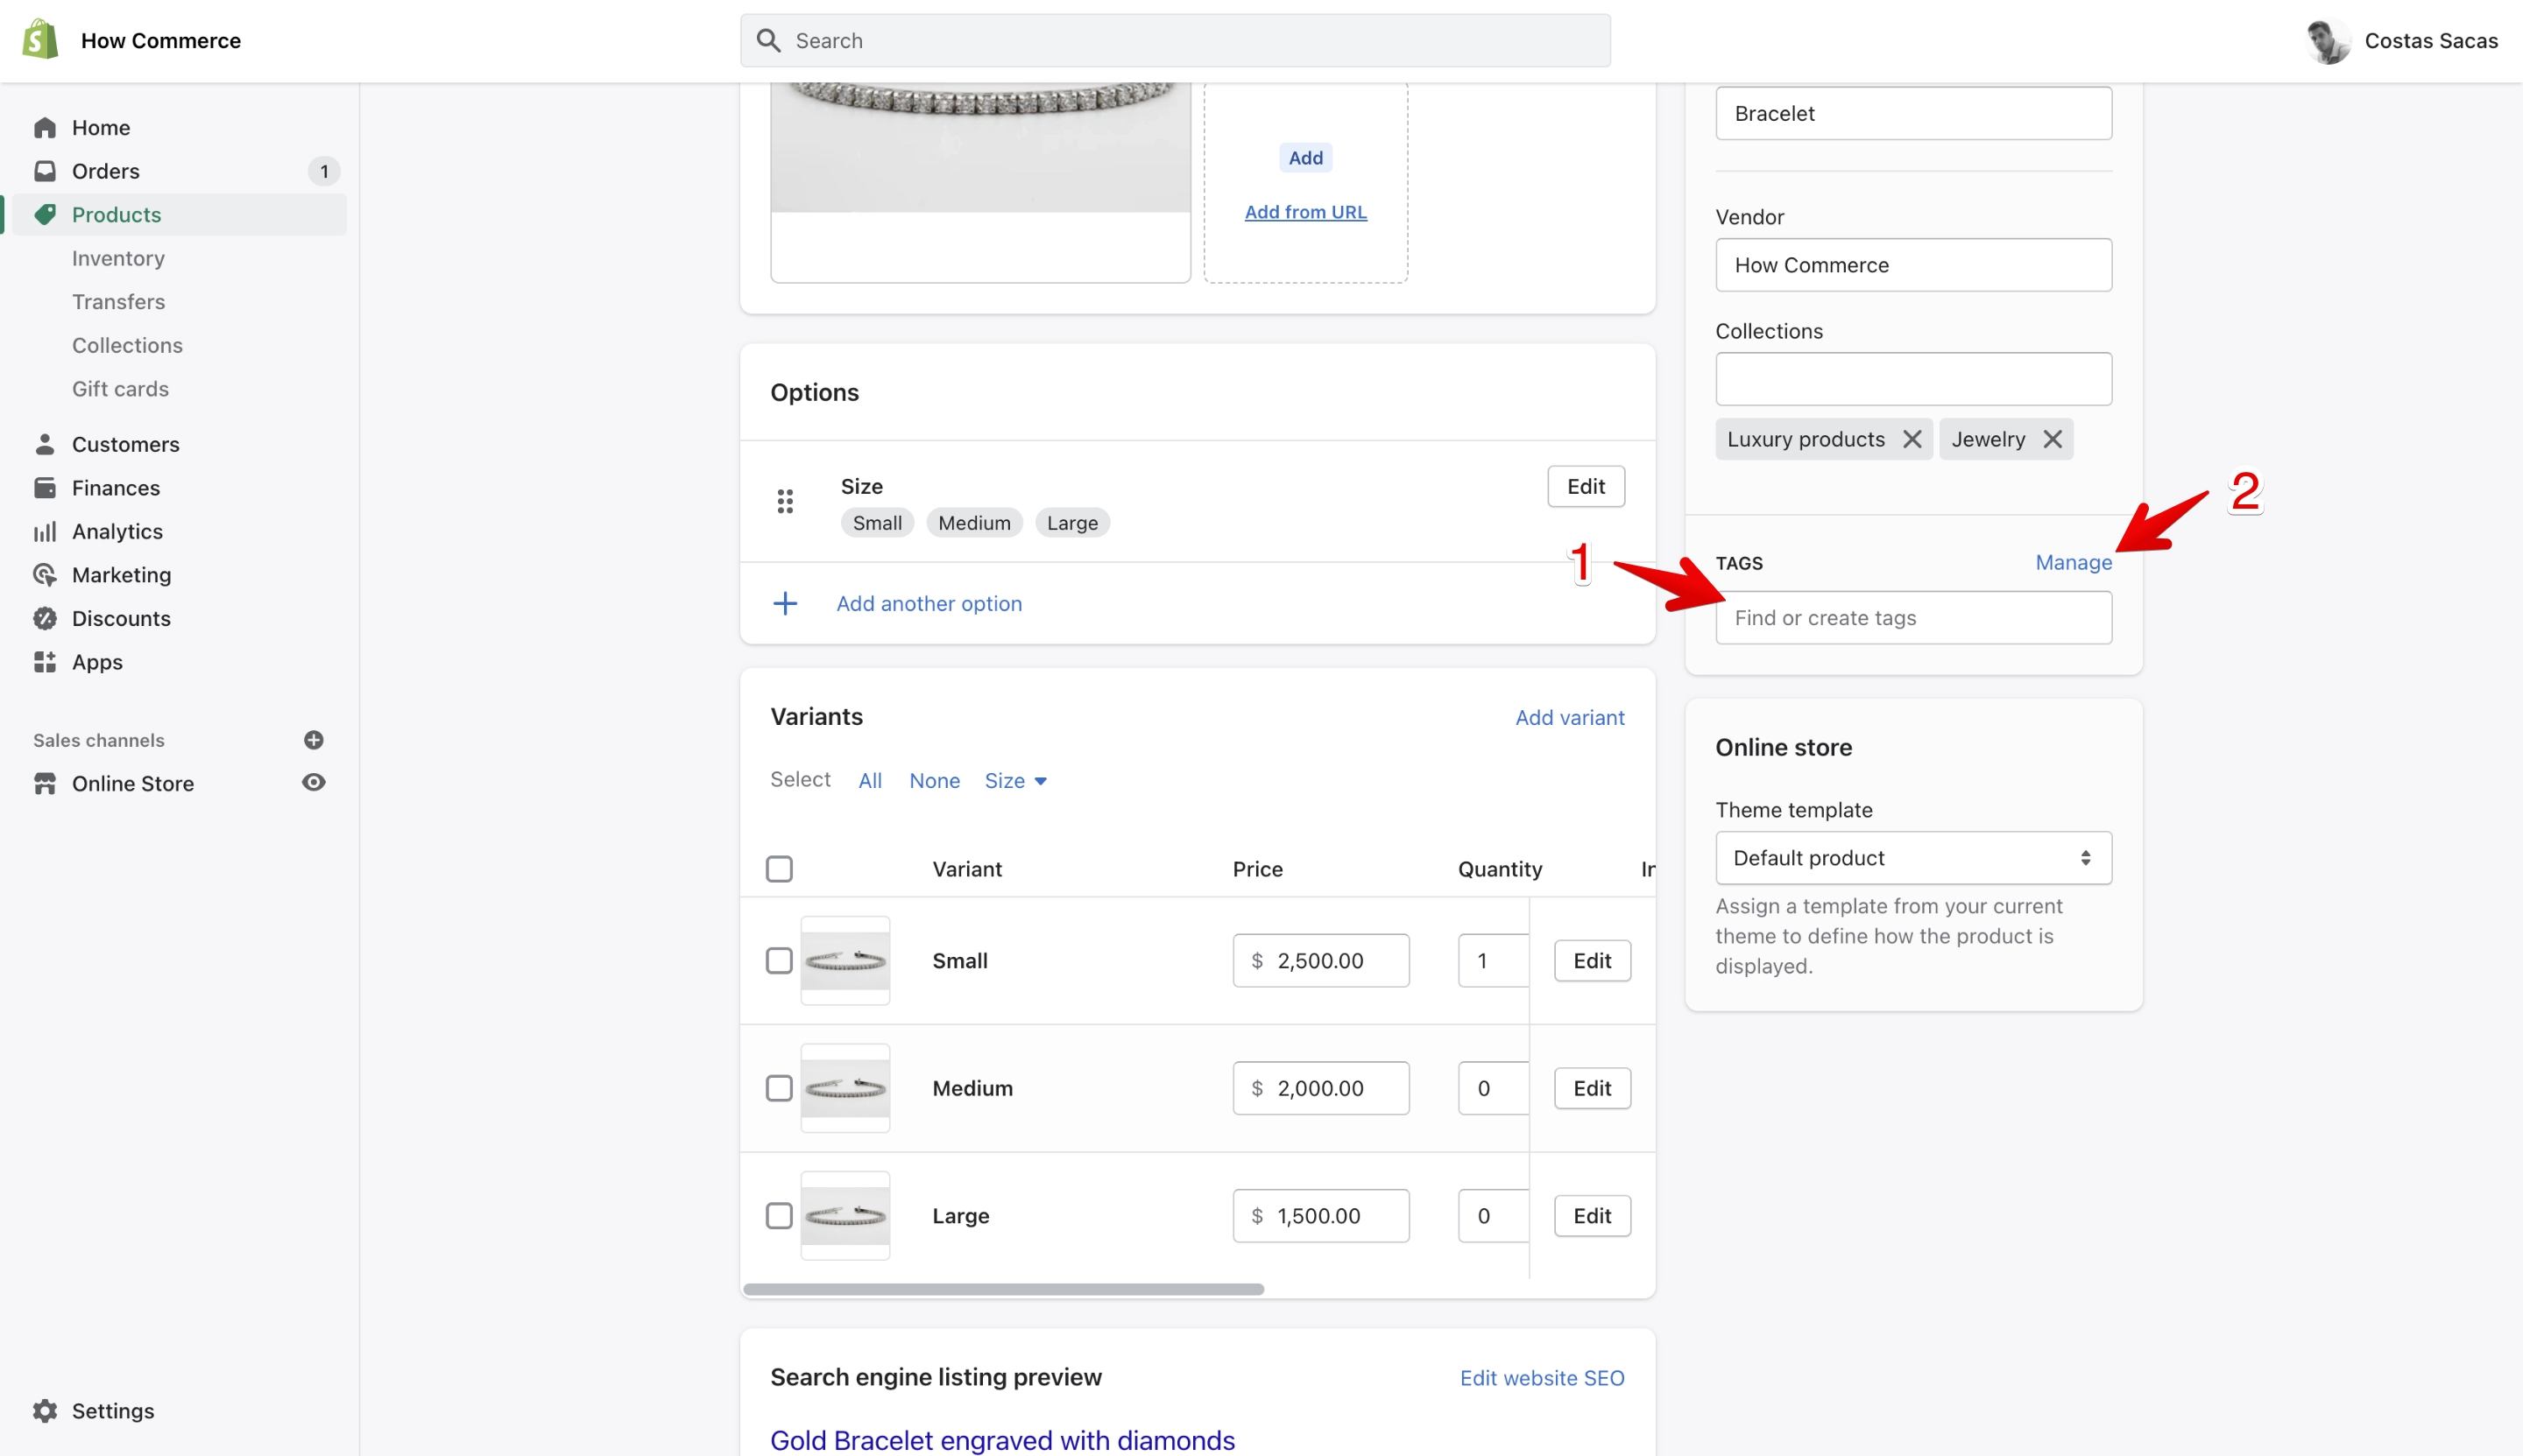Go to the Analytics section

[x=117, y=532]
